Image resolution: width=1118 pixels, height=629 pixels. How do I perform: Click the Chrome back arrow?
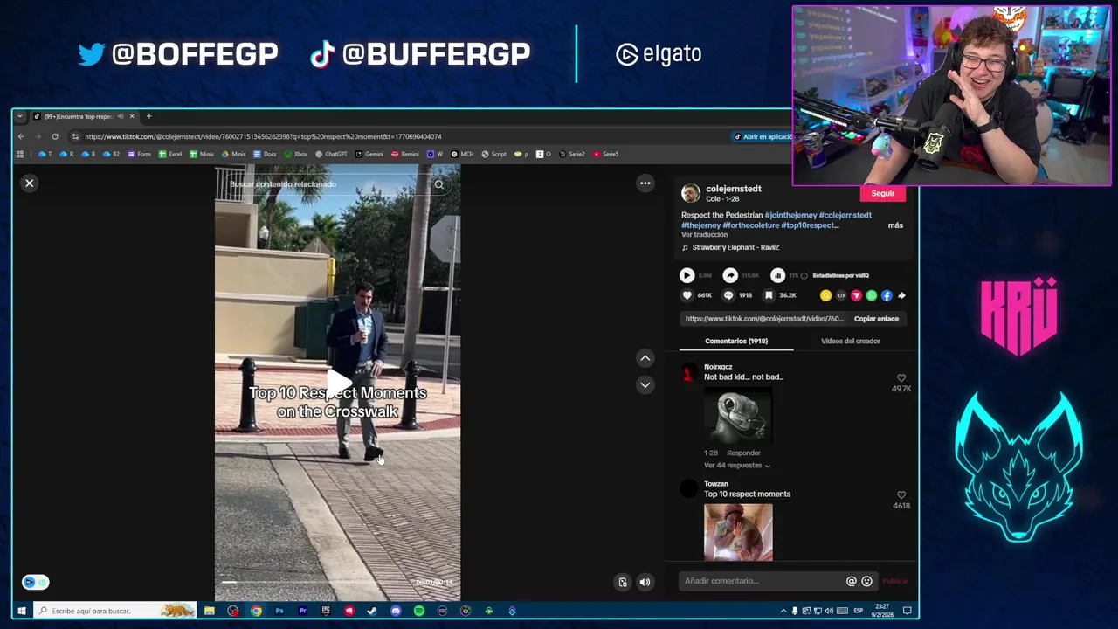(x=21, y=136)
